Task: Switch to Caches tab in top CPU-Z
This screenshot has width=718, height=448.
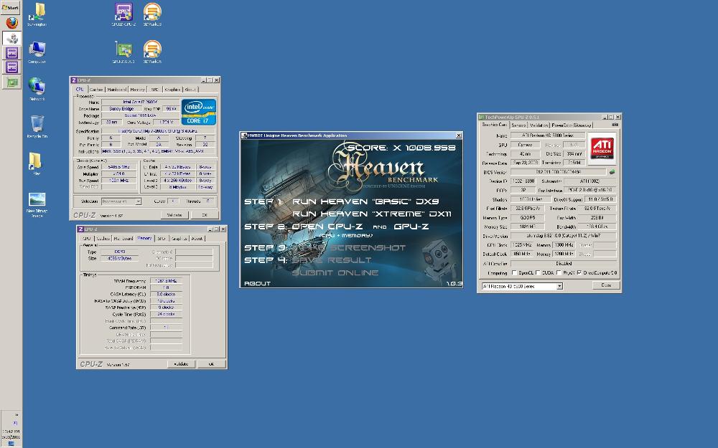Action: pos(96,90)
